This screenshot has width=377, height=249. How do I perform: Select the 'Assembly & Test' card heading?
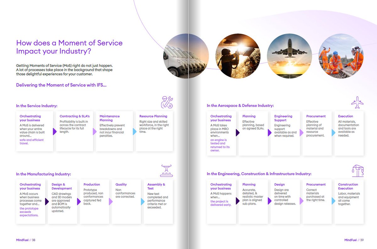pyautogui.click(x=156, y=186)
